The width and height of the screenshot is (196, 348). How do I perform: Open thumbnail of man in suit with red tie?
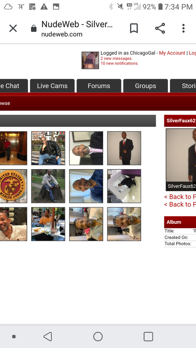tap(124, 148)
